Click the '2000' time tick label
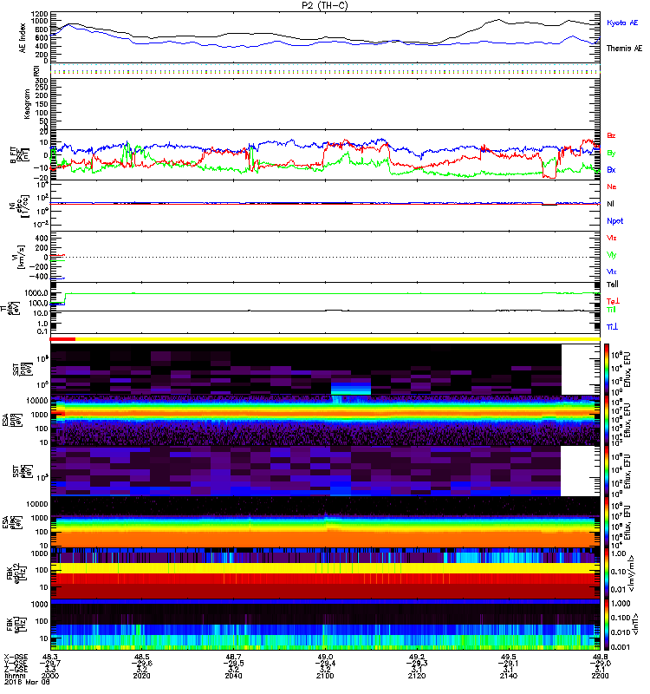The image size is (650, 694). [x=50, y=676]
